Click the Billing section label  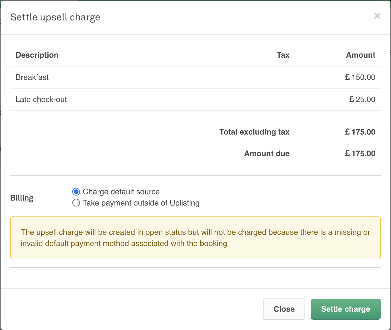[x=22, y=198]
